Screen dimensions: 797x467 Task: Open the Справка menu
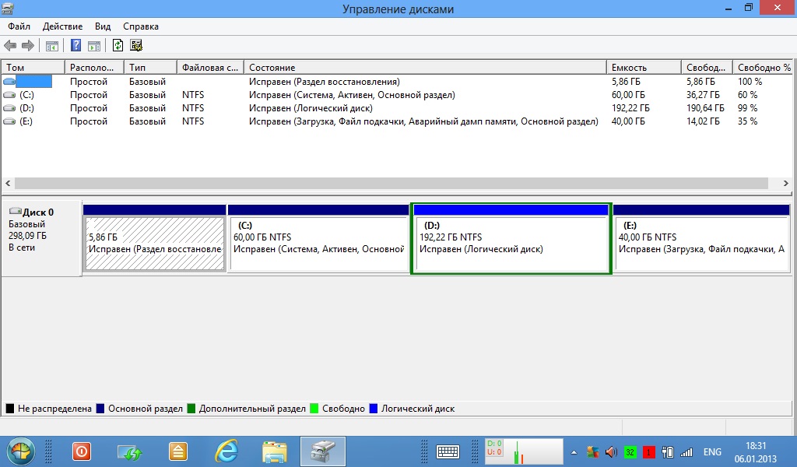141,26
